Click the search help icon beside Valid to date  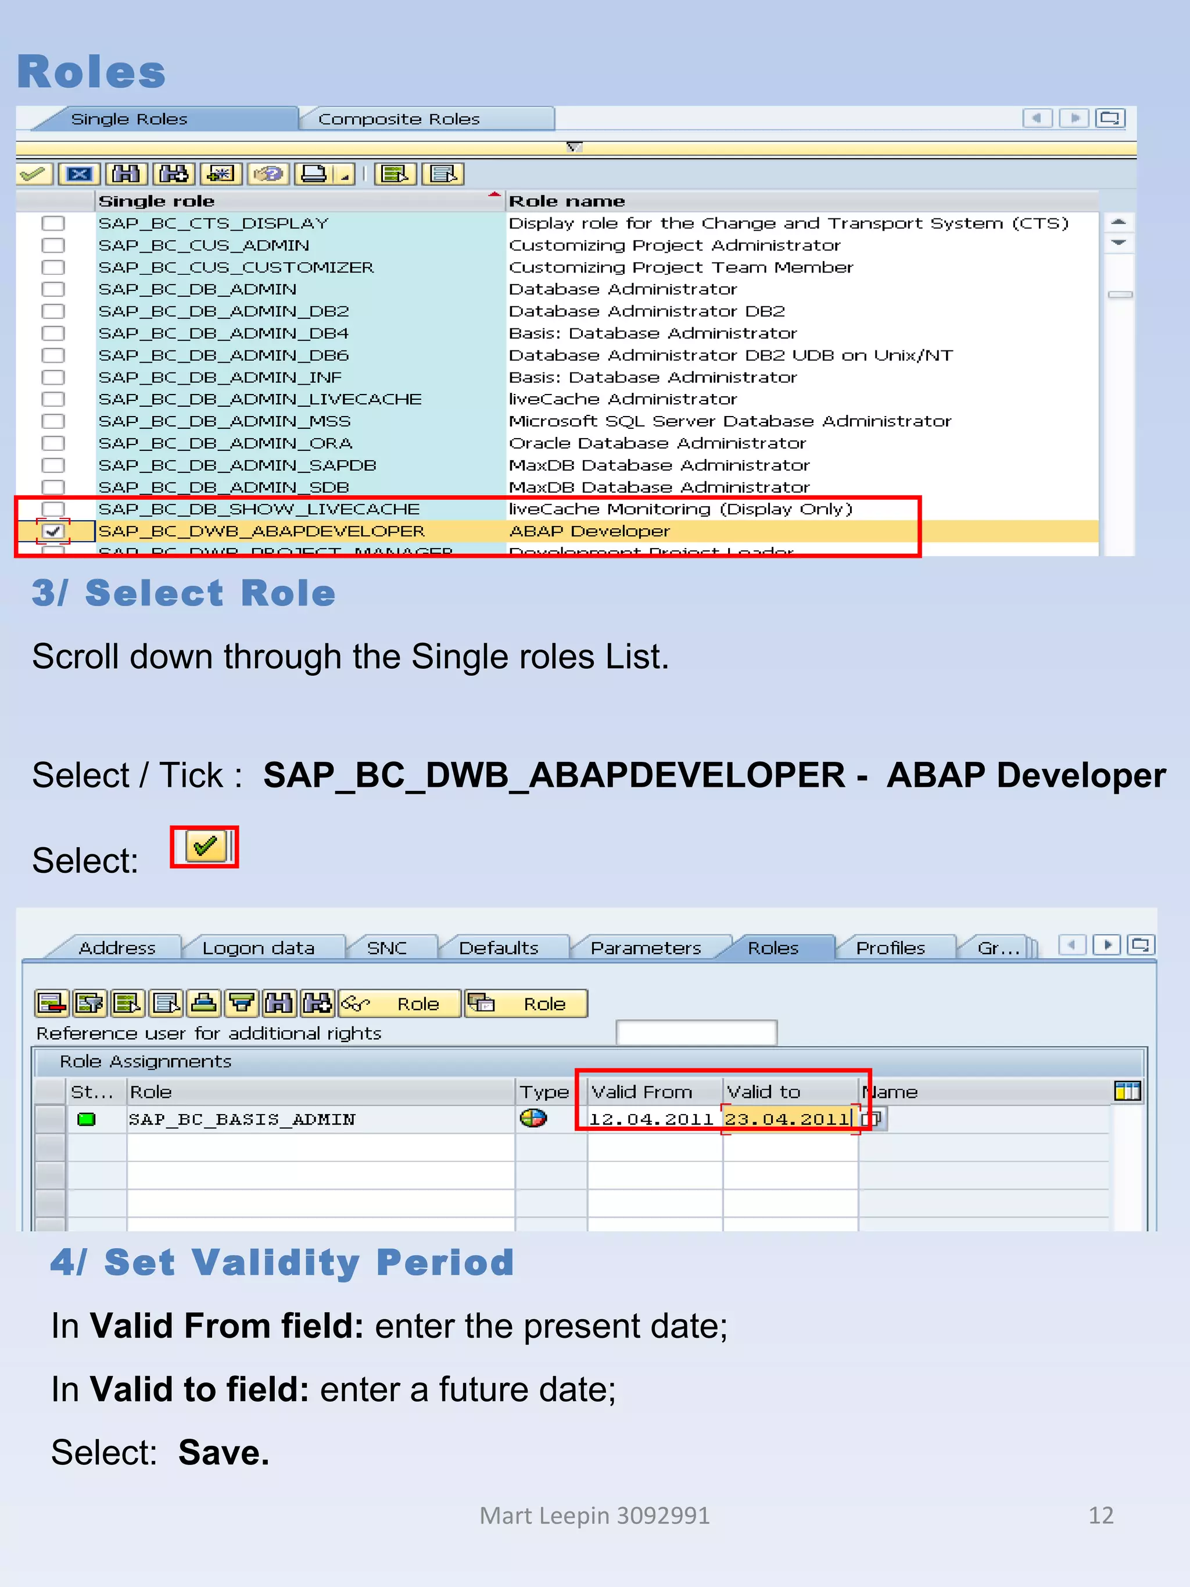[x=874, y=1119]
